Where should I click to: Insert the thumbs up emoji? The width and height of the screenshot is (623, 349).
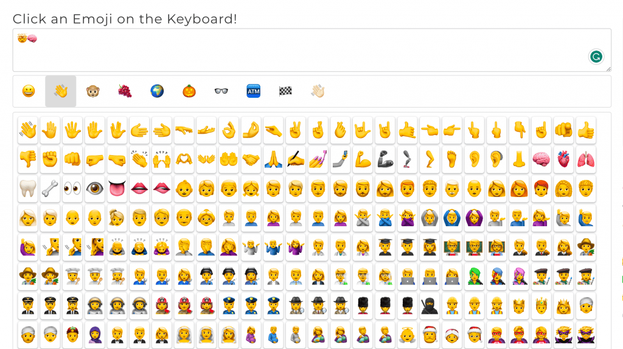(586, 130)
